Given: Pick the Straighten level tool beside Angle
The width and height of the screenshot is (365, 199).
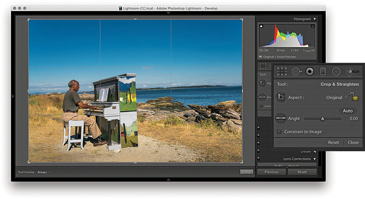Looking at the screenshot, I should coord(281,118).
